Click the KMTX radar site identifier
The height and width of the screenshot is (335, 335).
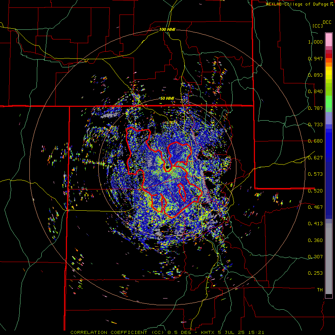click(208, 332)
